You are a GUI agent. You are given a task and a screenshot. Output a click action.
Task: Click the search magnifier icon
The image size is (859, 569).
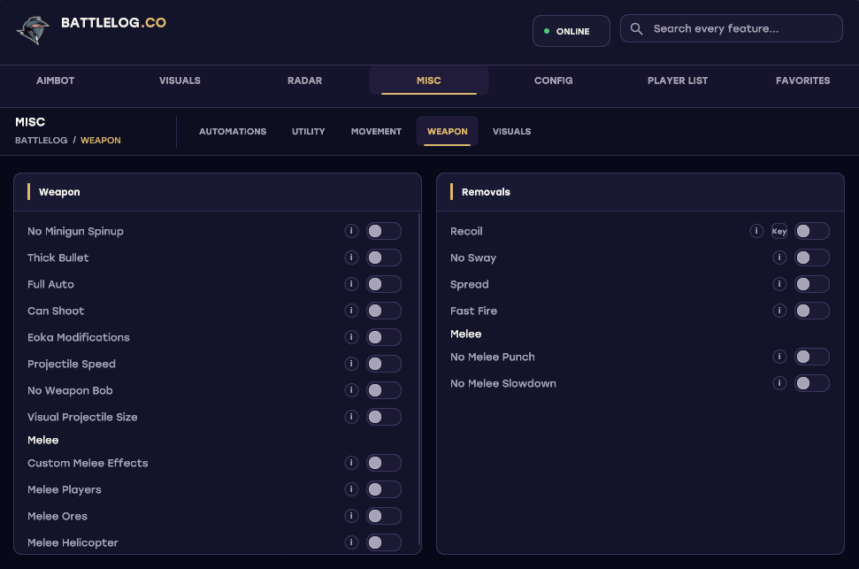pyautogui.click(x=636, y=28)
